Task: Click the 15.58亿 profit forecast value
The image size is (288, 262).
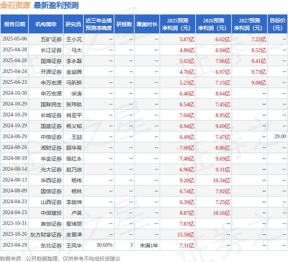Action: pos(186,235)
